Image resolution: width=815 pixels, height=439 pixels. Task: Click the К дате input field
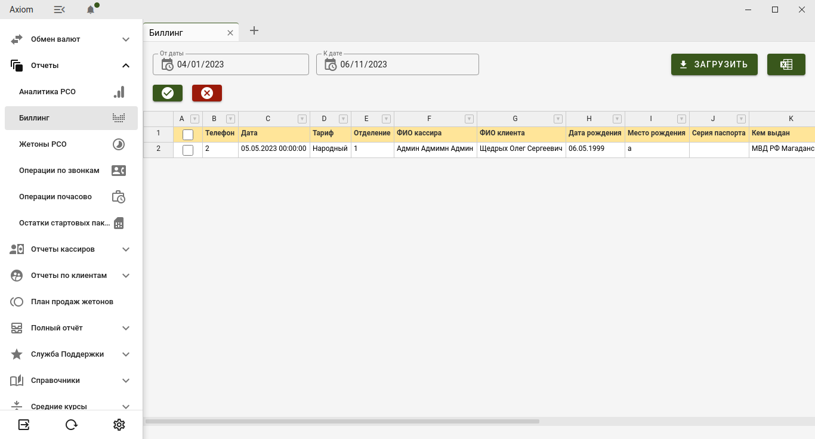coord(397,64)
